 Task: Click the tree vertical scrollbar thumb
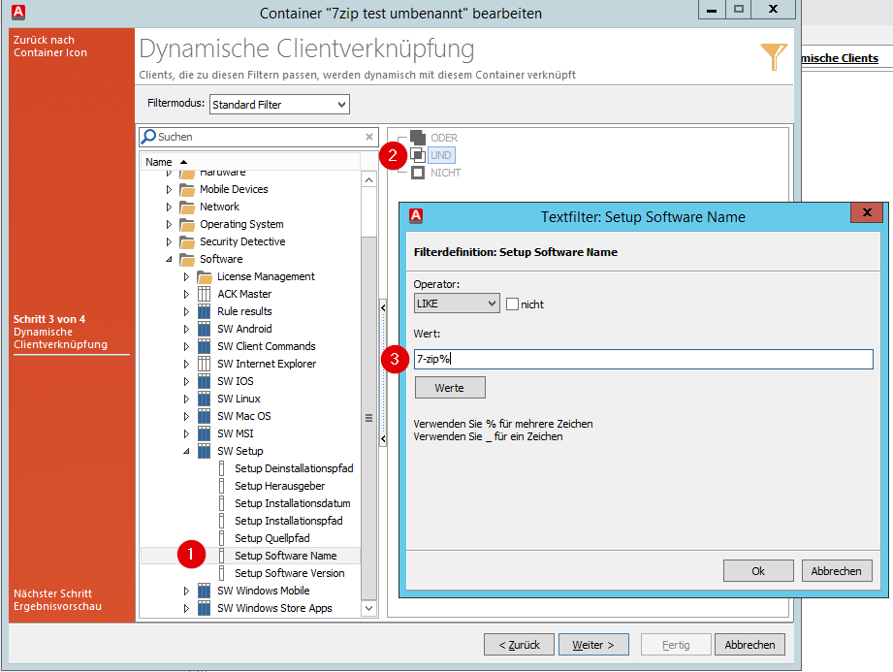pos(369,417)
